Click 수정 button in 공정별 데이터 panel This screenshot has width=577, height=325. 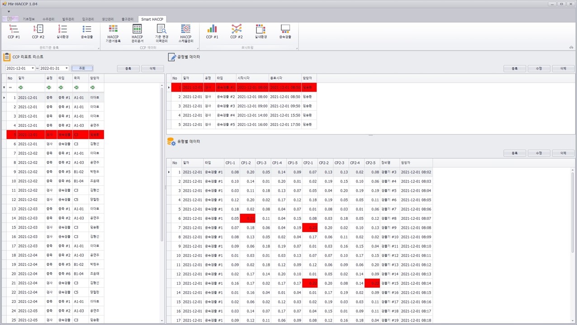[x=539, y=69]
